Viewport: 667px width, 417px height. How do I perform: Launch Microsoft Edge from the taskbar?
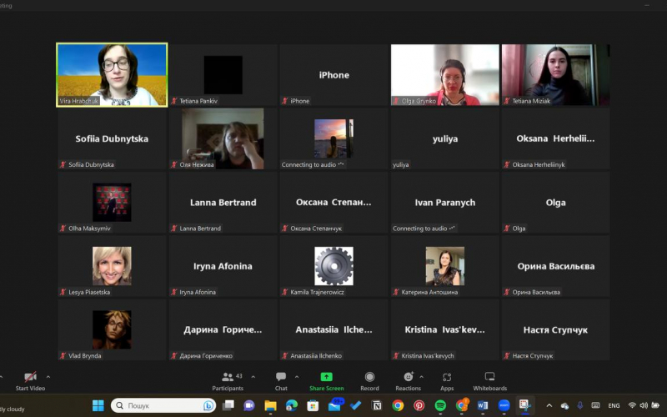click(x=292, y=405)
